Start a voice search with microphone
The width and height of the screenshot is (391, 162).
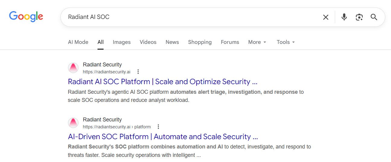(x=344, y=17)
